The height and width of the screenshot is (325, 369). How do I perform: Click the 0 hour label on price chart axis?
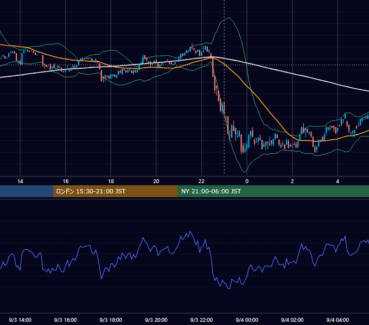247,181
